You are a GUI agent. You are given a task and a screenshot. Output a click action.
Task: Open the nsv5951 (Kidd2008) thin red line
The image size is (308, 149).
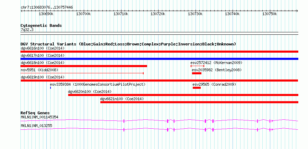[x=82, y=73]
